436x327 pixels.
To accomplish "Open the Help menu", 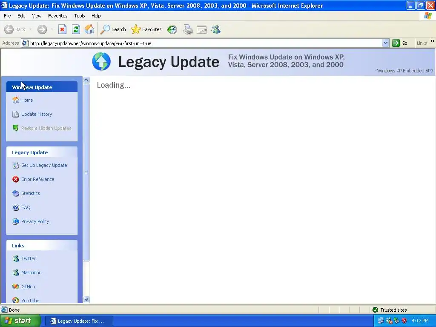I will point(96,16).
